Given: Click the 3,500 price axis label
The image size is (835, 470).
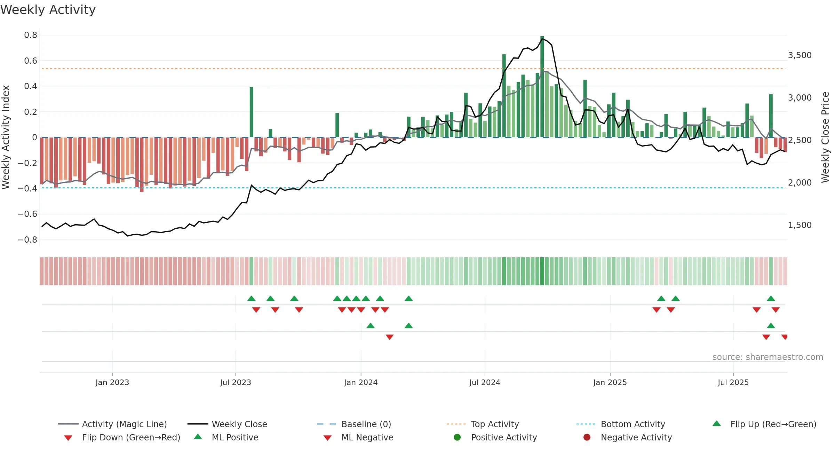Looking at the screenshot, I should coord(800,55).
